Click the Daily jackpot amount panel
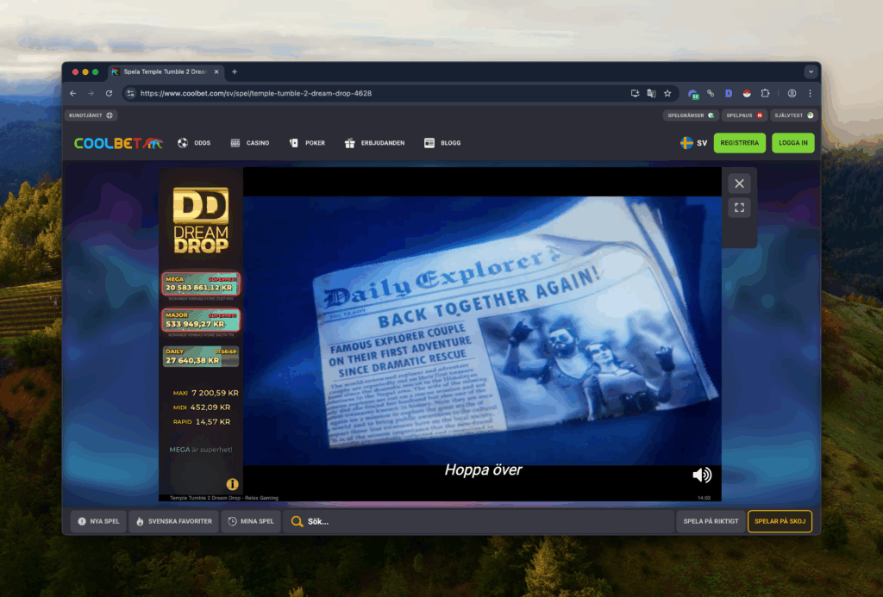 (x=201, y=356)
